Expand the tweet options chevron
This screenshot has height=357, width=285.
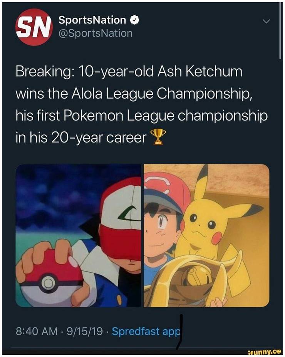[266, 22]
